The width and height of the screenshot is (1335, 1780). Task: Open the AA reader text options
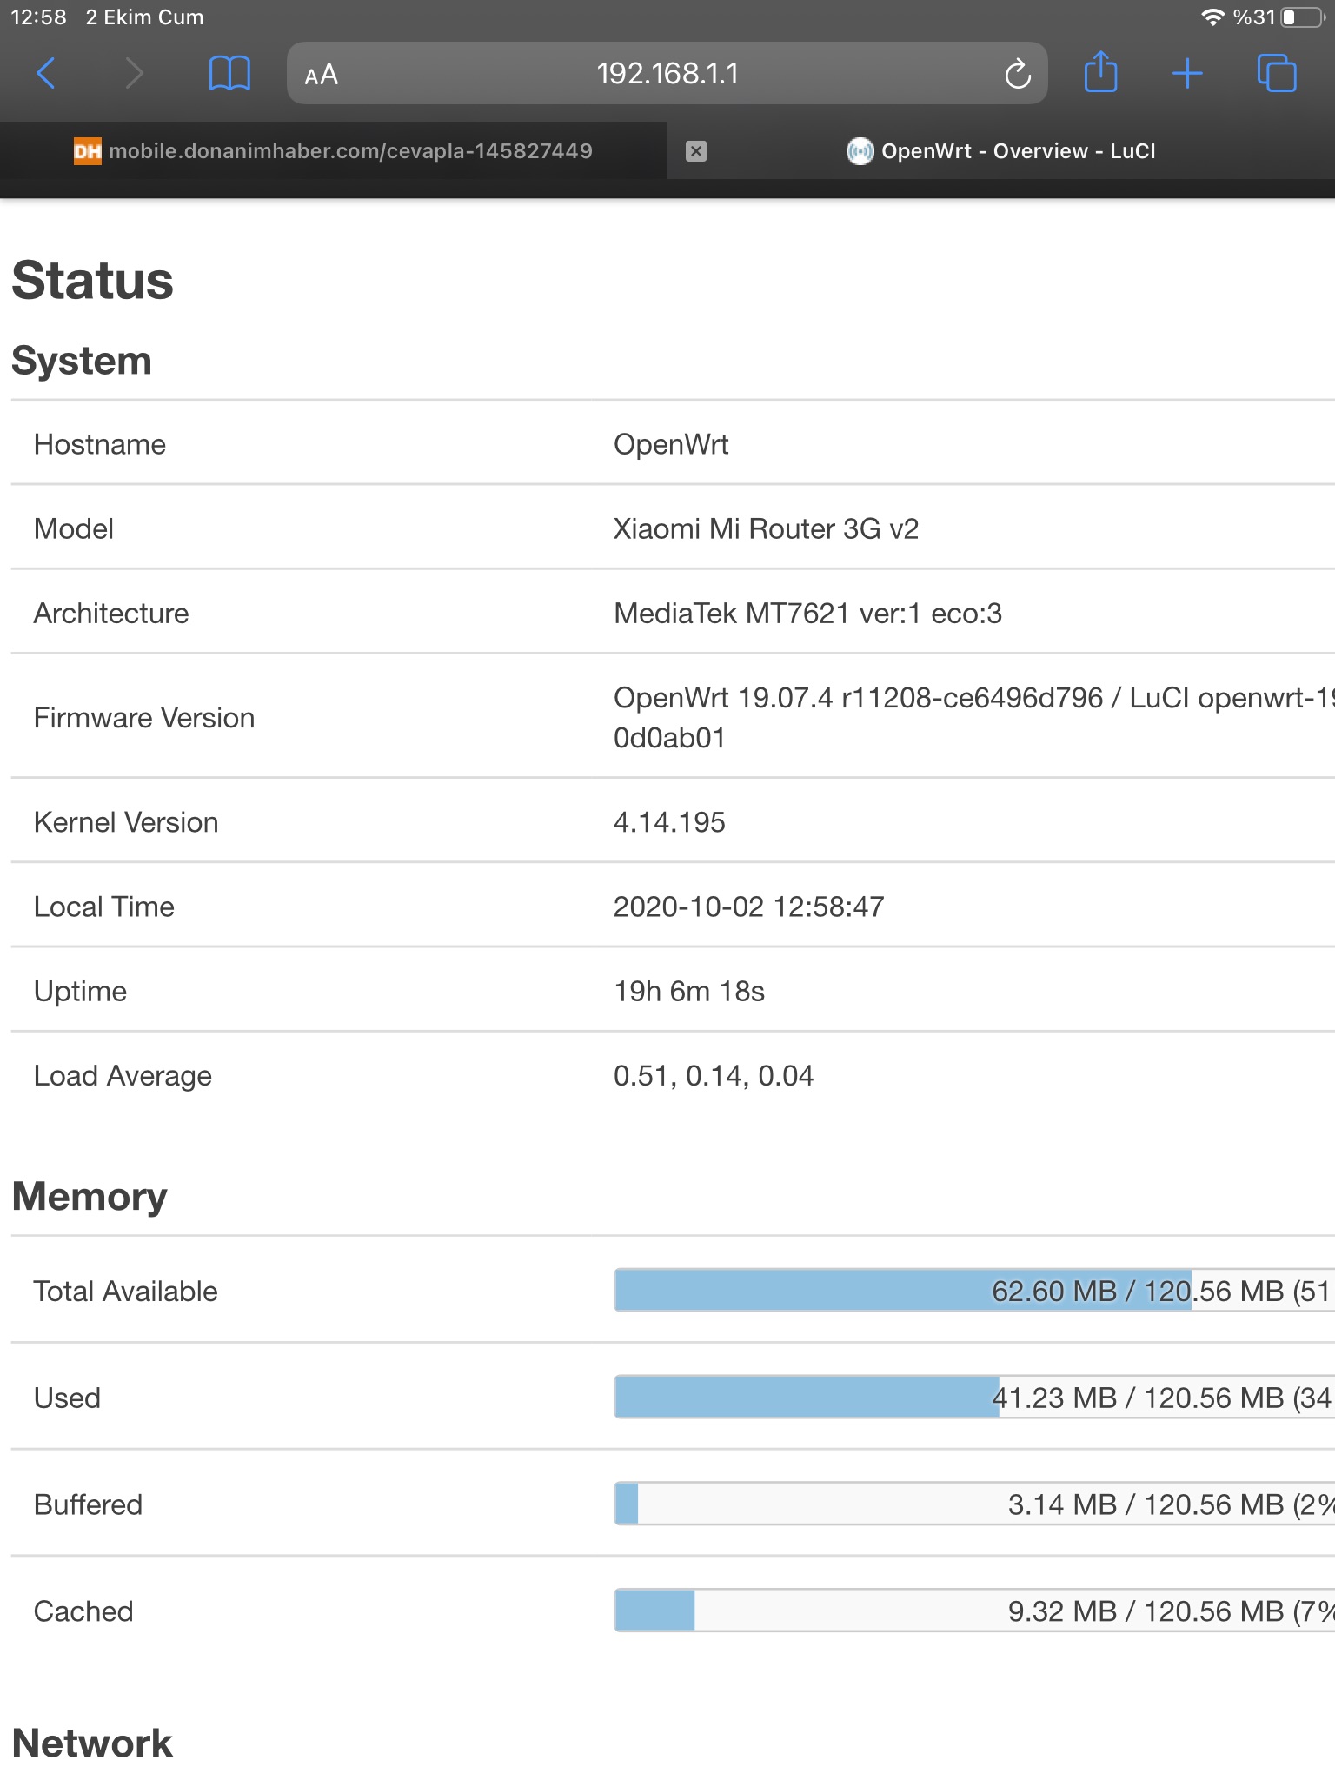[321, 75]
